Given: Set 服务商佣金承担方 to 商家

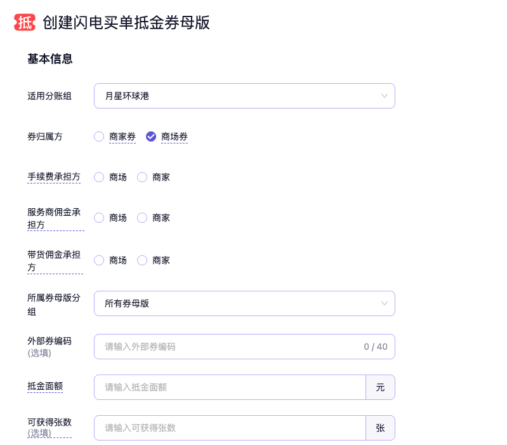Looking at the screenshot, I should pos(142,218).
